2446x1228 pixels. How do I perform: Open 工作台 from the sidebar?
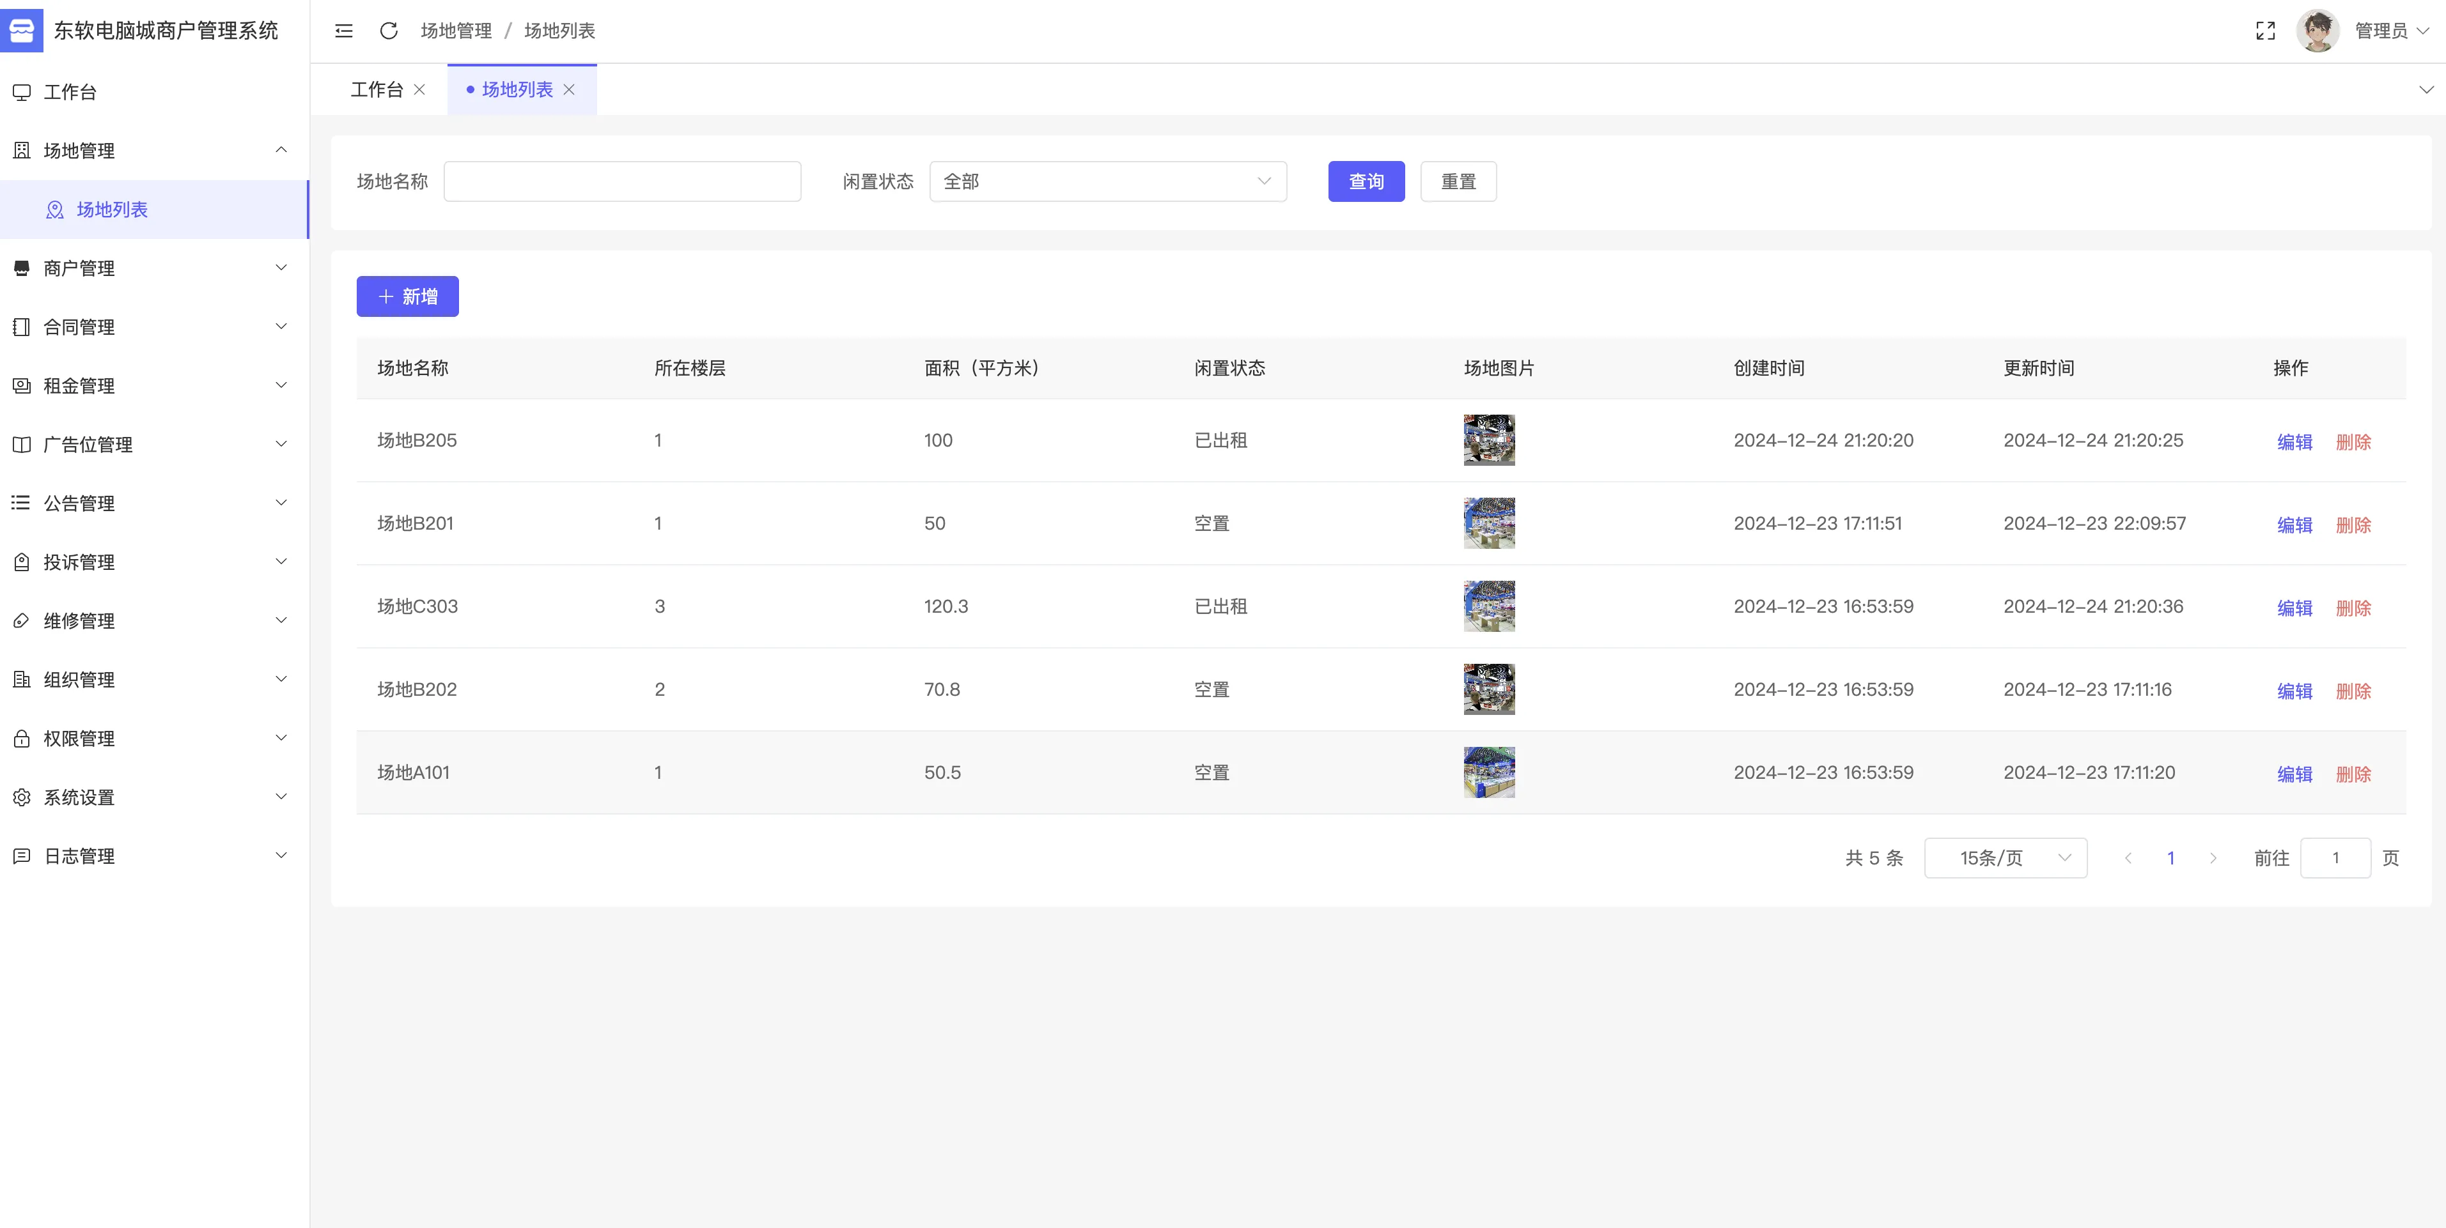pos(70,92)
